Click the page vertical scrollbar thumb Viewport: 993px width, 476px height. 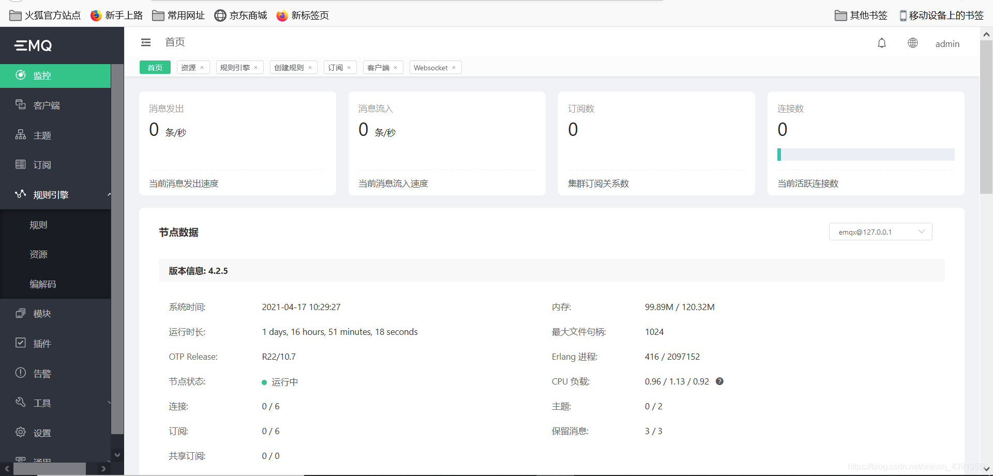click(986, 117)
